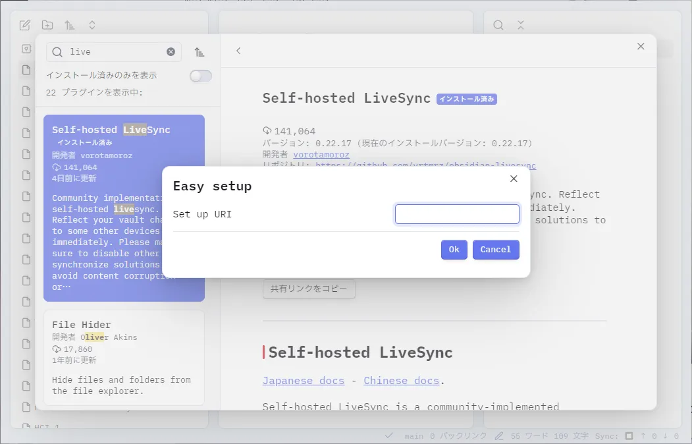Create a new folder in the file explorer
692x444 pixels.
[47, 24]
